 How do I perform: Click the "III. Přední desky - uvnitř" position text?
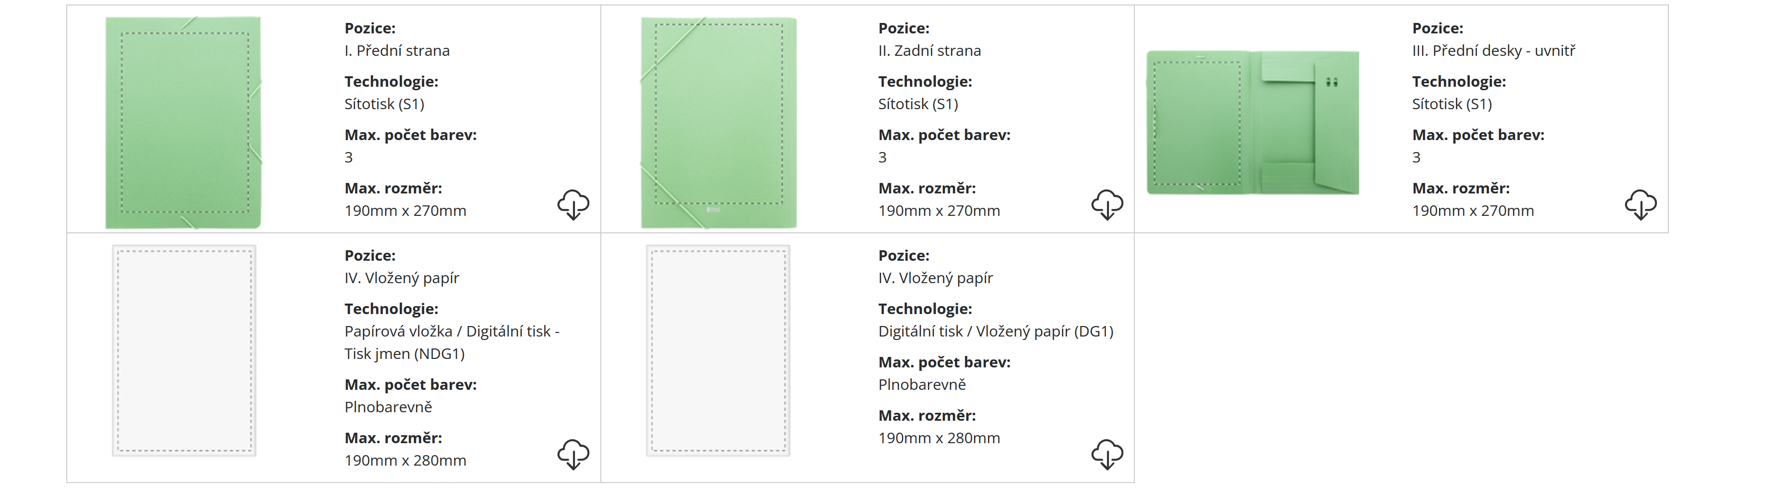pos(1493,51)
